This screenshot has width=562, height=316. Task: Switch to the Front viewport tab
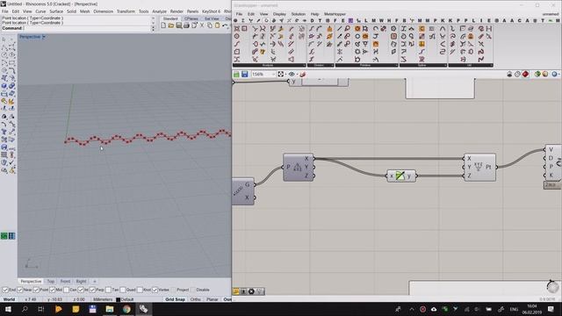pyautogui.click(x=65, y=282)
